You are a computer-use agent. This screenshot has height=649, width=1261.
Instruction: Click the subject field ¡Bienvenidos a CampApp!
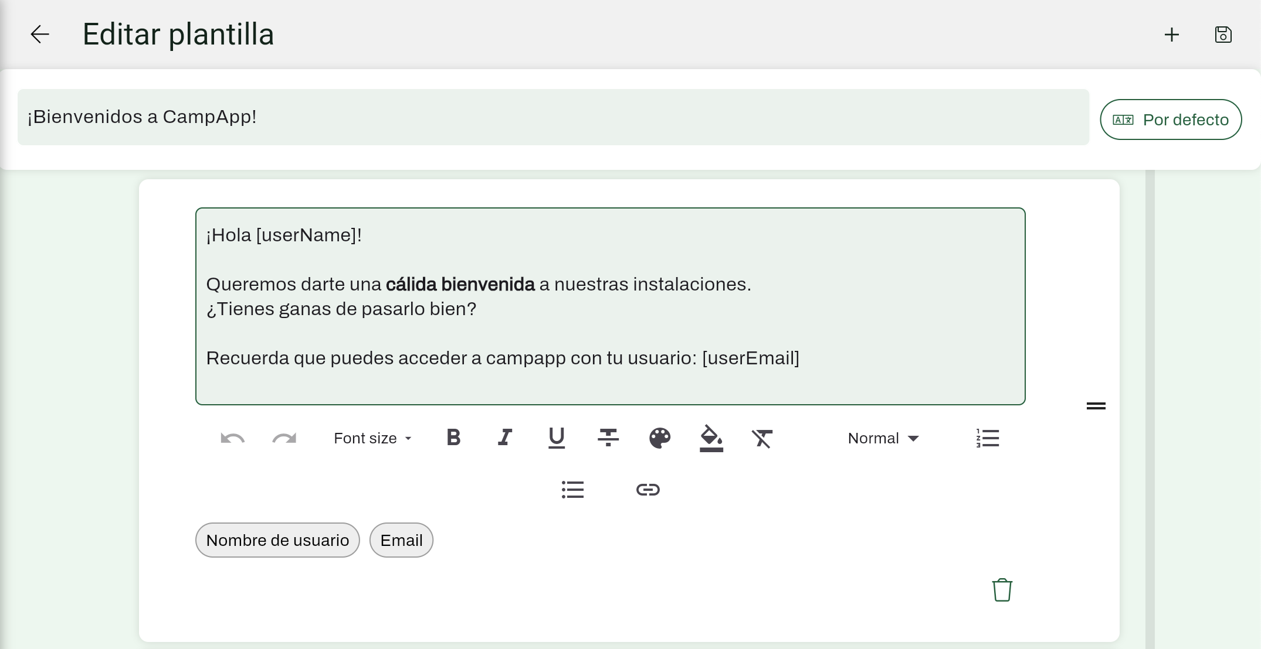click(x=552, y=117)
